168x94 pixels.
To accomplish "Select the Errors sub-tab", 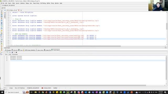I will coord(10,55).
